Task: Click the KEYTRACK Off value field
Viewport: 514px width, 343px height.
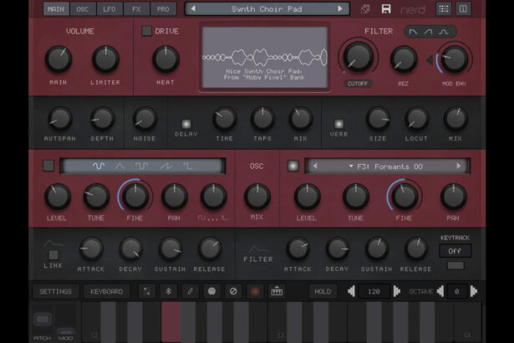Action: tap(455, 251)
